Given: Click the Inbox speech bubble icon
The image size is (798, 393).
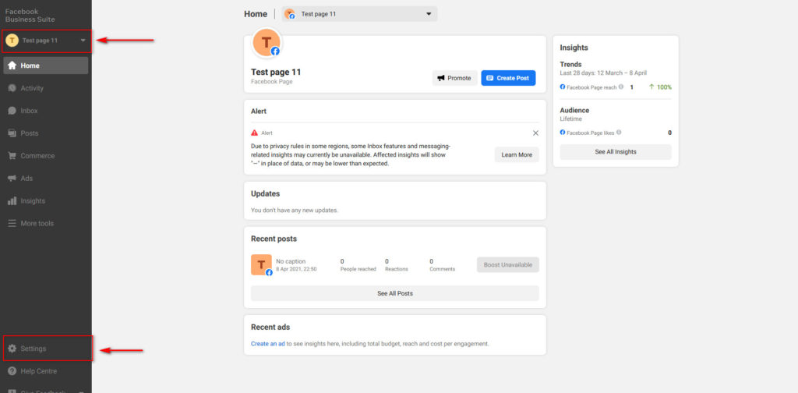Looking at the screenshot, I should (x=12, y=111).
